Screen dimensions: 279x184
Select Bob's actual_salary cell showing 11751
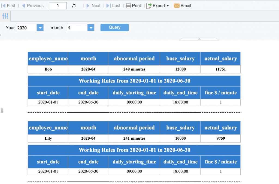point(220,69)
